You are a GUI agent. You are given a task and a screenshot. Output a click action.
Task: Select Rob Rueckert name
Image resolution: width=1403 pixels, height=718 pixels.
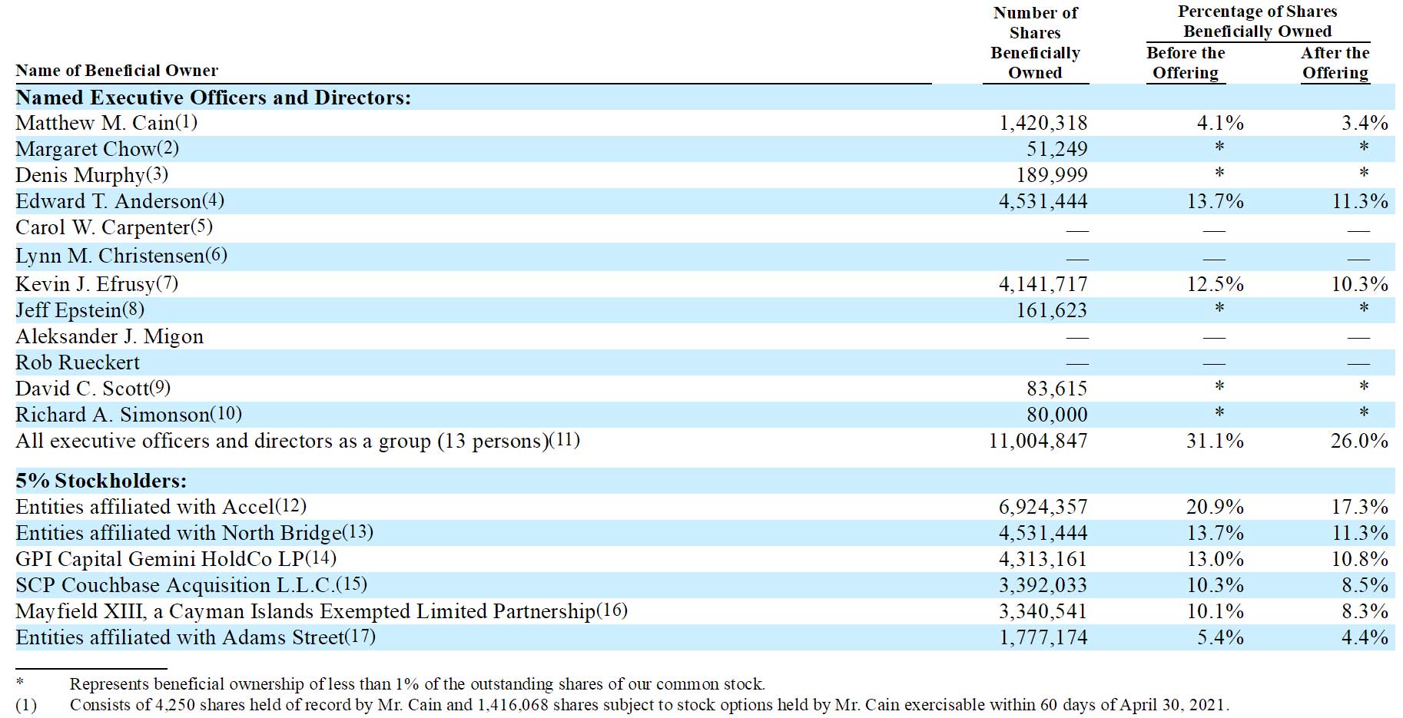[x=78, y=362]
